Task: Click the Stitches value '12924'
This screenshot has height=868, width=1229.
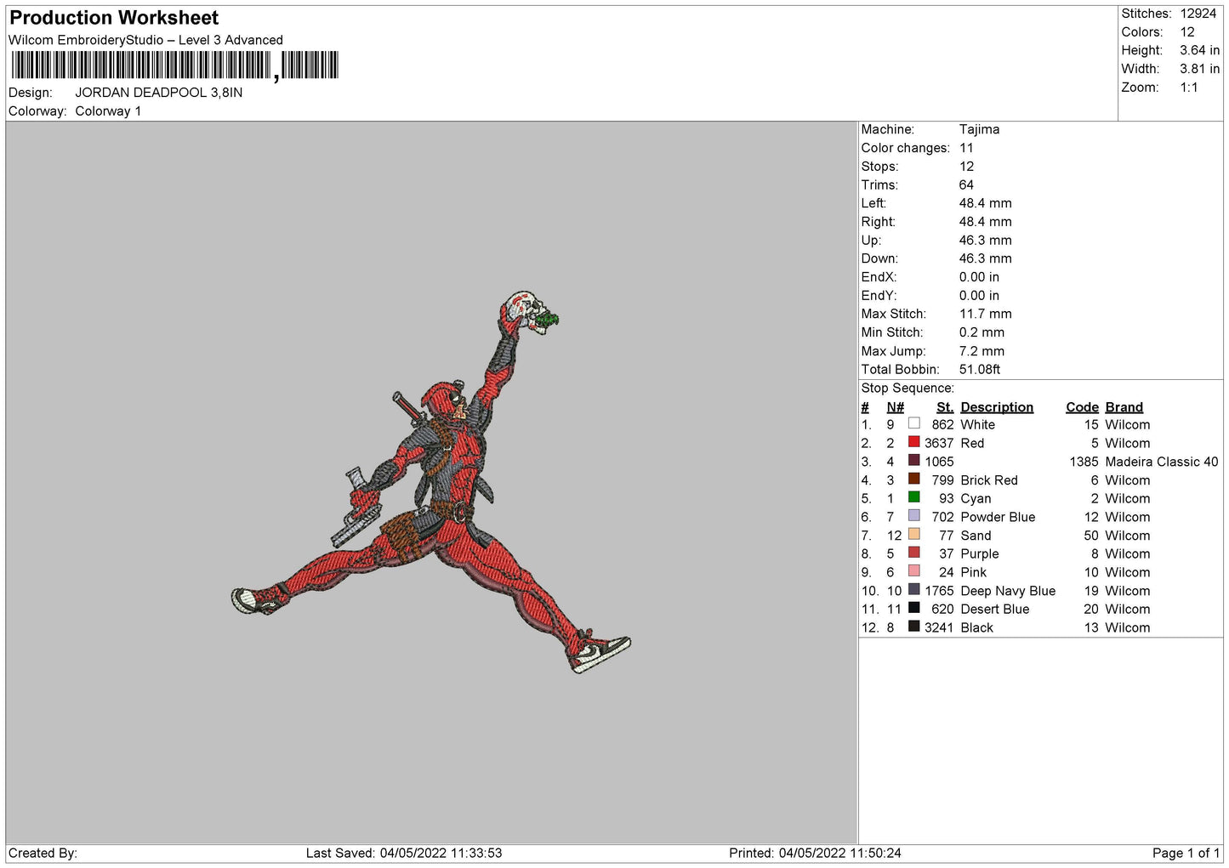Action: tap(1198, 14)
